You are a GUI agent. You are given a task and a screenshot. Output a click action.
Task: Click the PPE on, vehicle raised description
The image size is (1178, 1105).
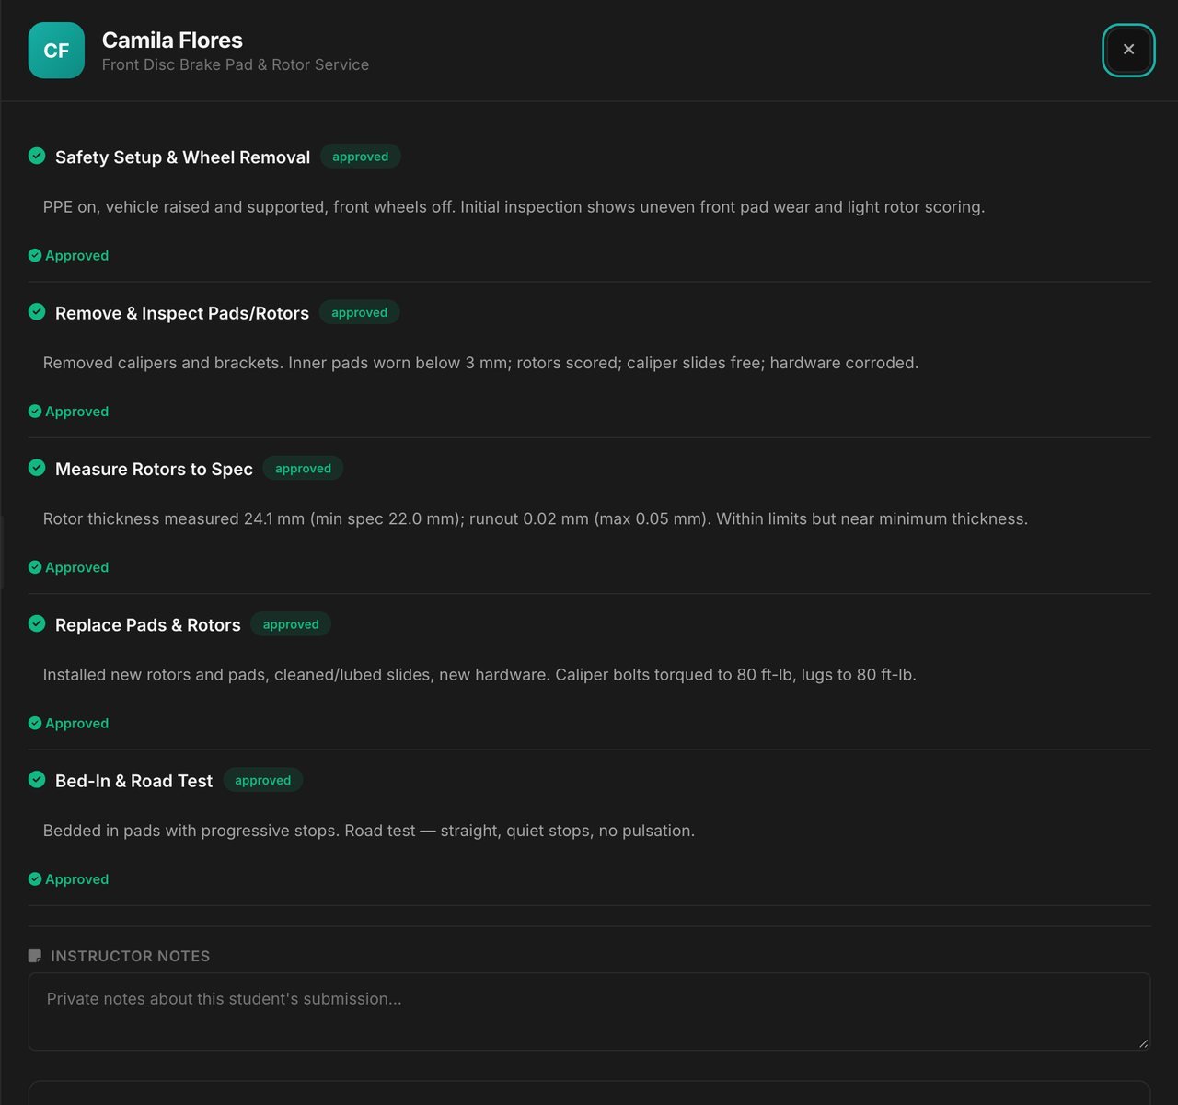[514, 206]
